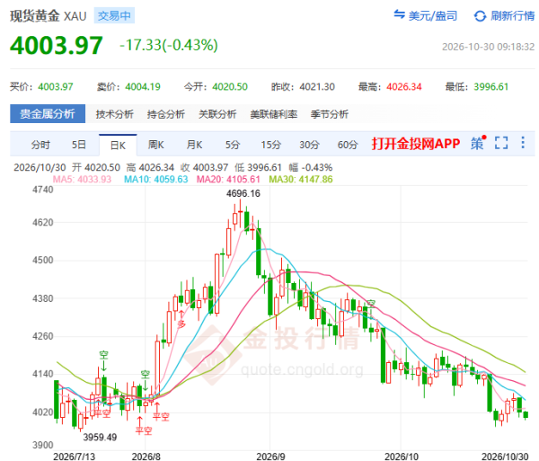Open the 技术分析 tab
Screen dimensions: 539x461
tap(114, 114)
